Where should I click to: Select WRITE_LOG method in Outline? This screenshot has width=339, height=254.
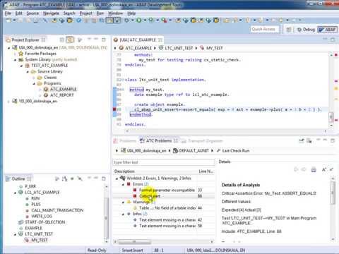(x=39, y=216)
